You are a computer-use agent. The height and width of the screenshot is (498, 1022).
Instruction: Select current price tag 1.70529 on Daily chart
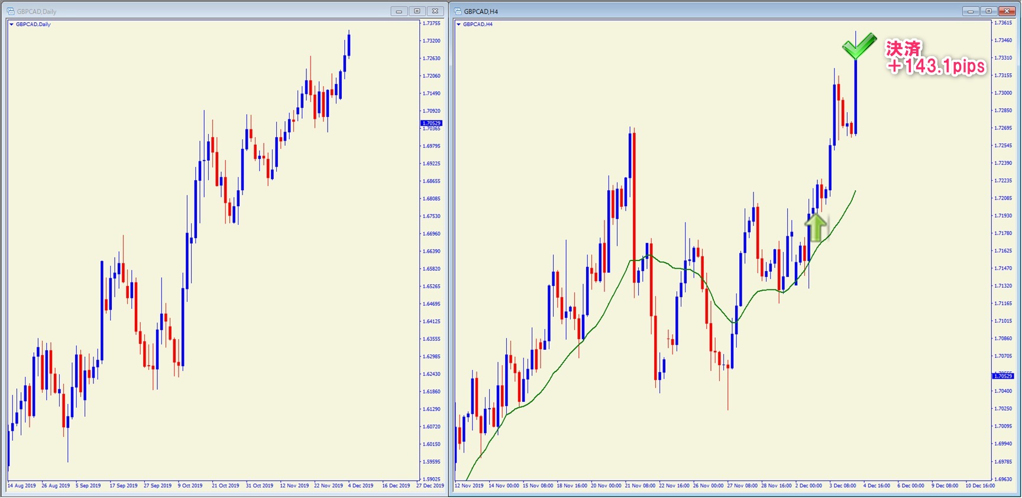point(431,123)
